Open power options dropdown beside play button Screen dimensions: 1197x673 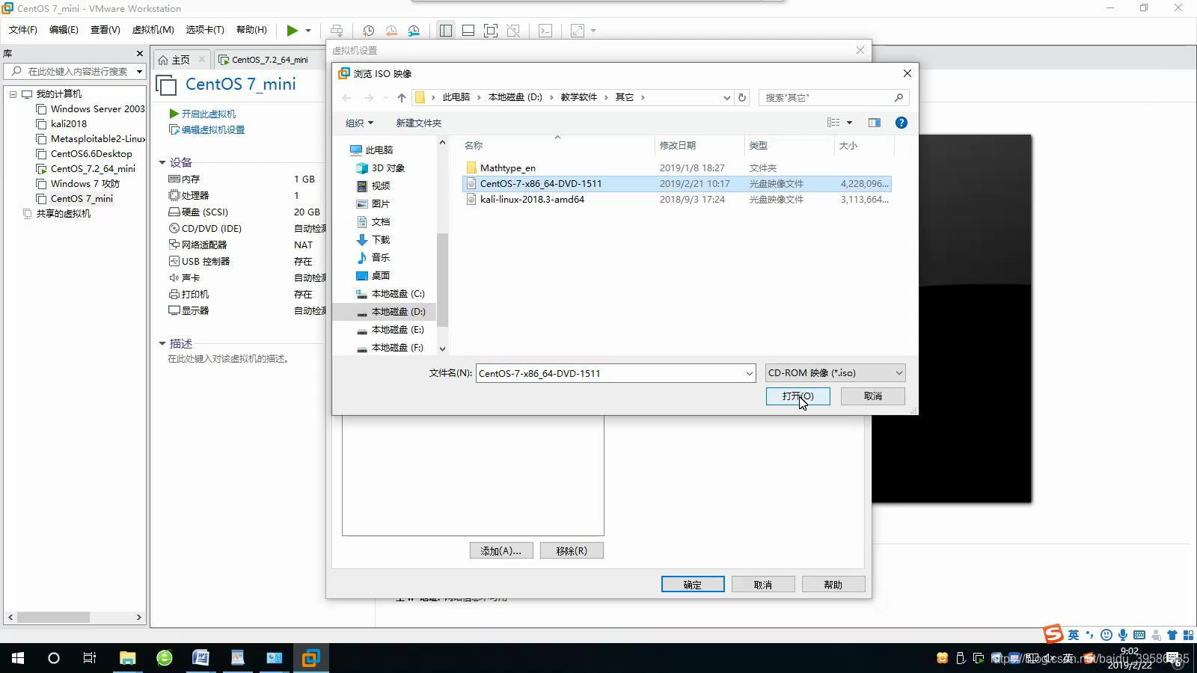click(x=307, y=31)
